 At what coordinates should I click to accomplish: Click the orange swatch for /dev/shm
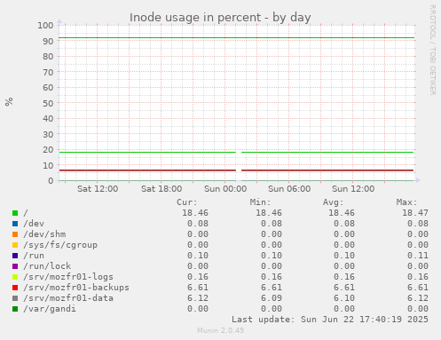click(15, 234)
